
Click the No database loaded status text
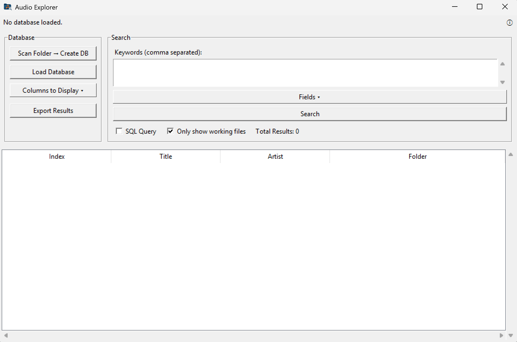coord(33,22)
